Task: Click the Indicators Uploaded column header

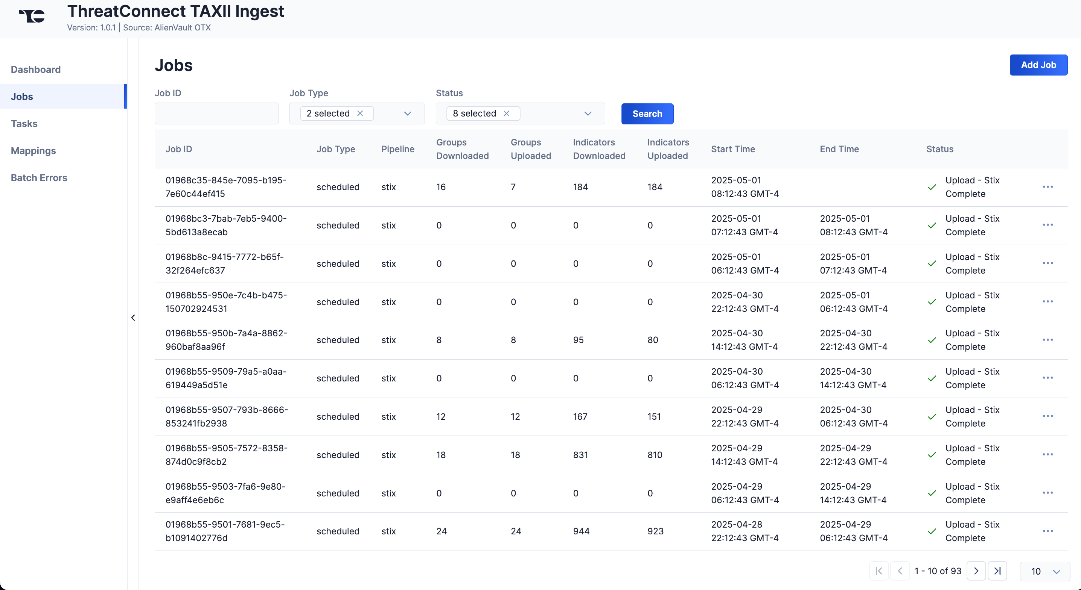Action: coord(668,149)
